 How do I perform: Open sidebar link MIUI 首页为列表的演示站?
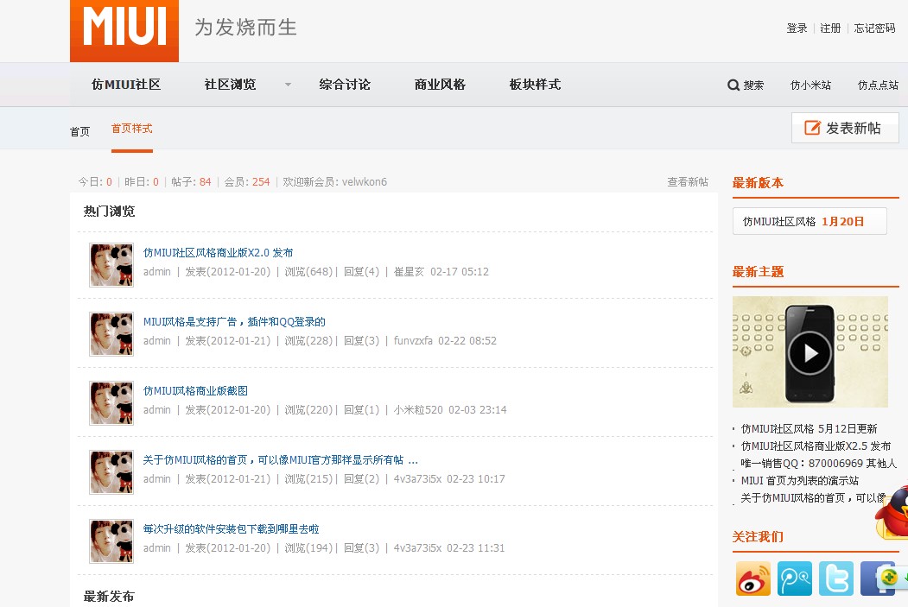point(800,481)
